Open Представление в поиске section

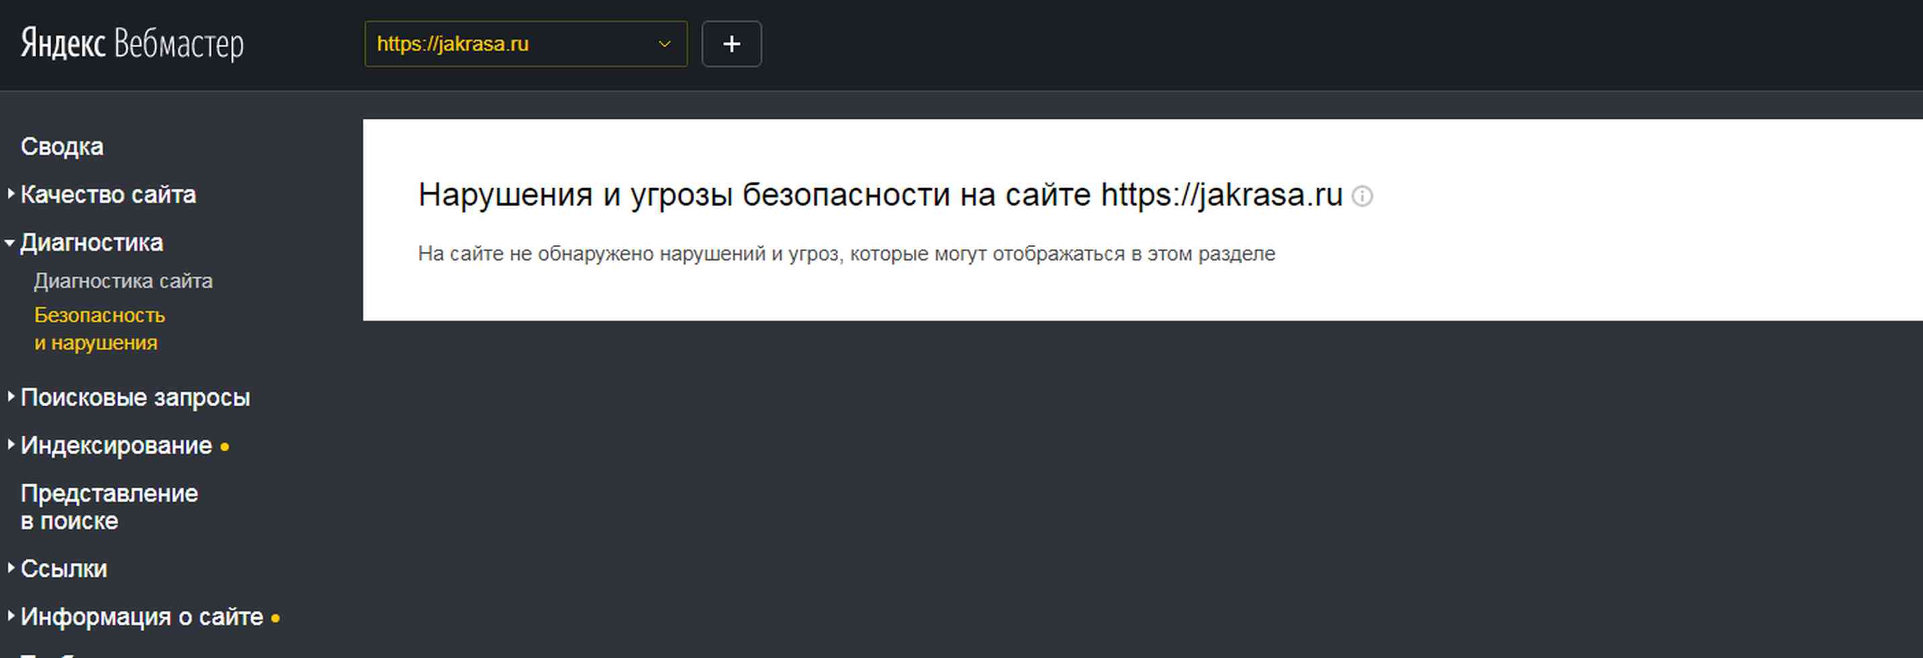(109, 506)
